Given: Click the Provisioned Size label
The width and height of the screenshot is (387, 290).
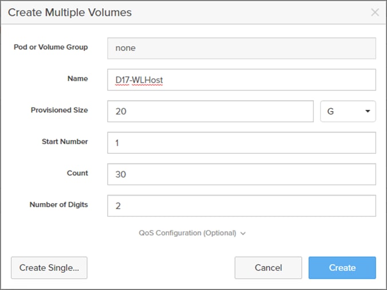Looking at the screenshot, I should point(59,110).
